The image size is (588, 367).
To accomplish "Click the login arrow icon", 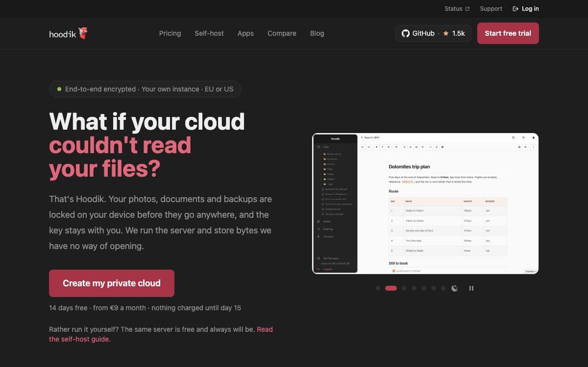I will click(x=515, y=9).
